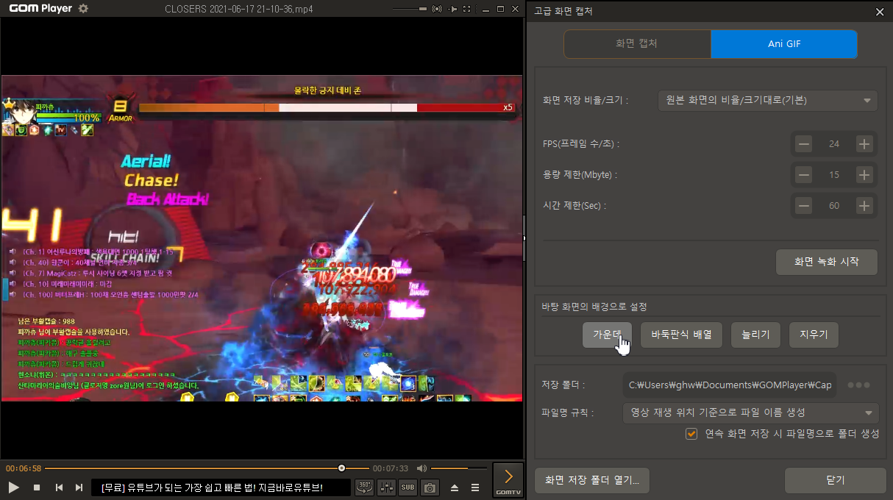Screen dimensions: 893x500
Task: Jump to the previous file
Action: coord(59,488)
